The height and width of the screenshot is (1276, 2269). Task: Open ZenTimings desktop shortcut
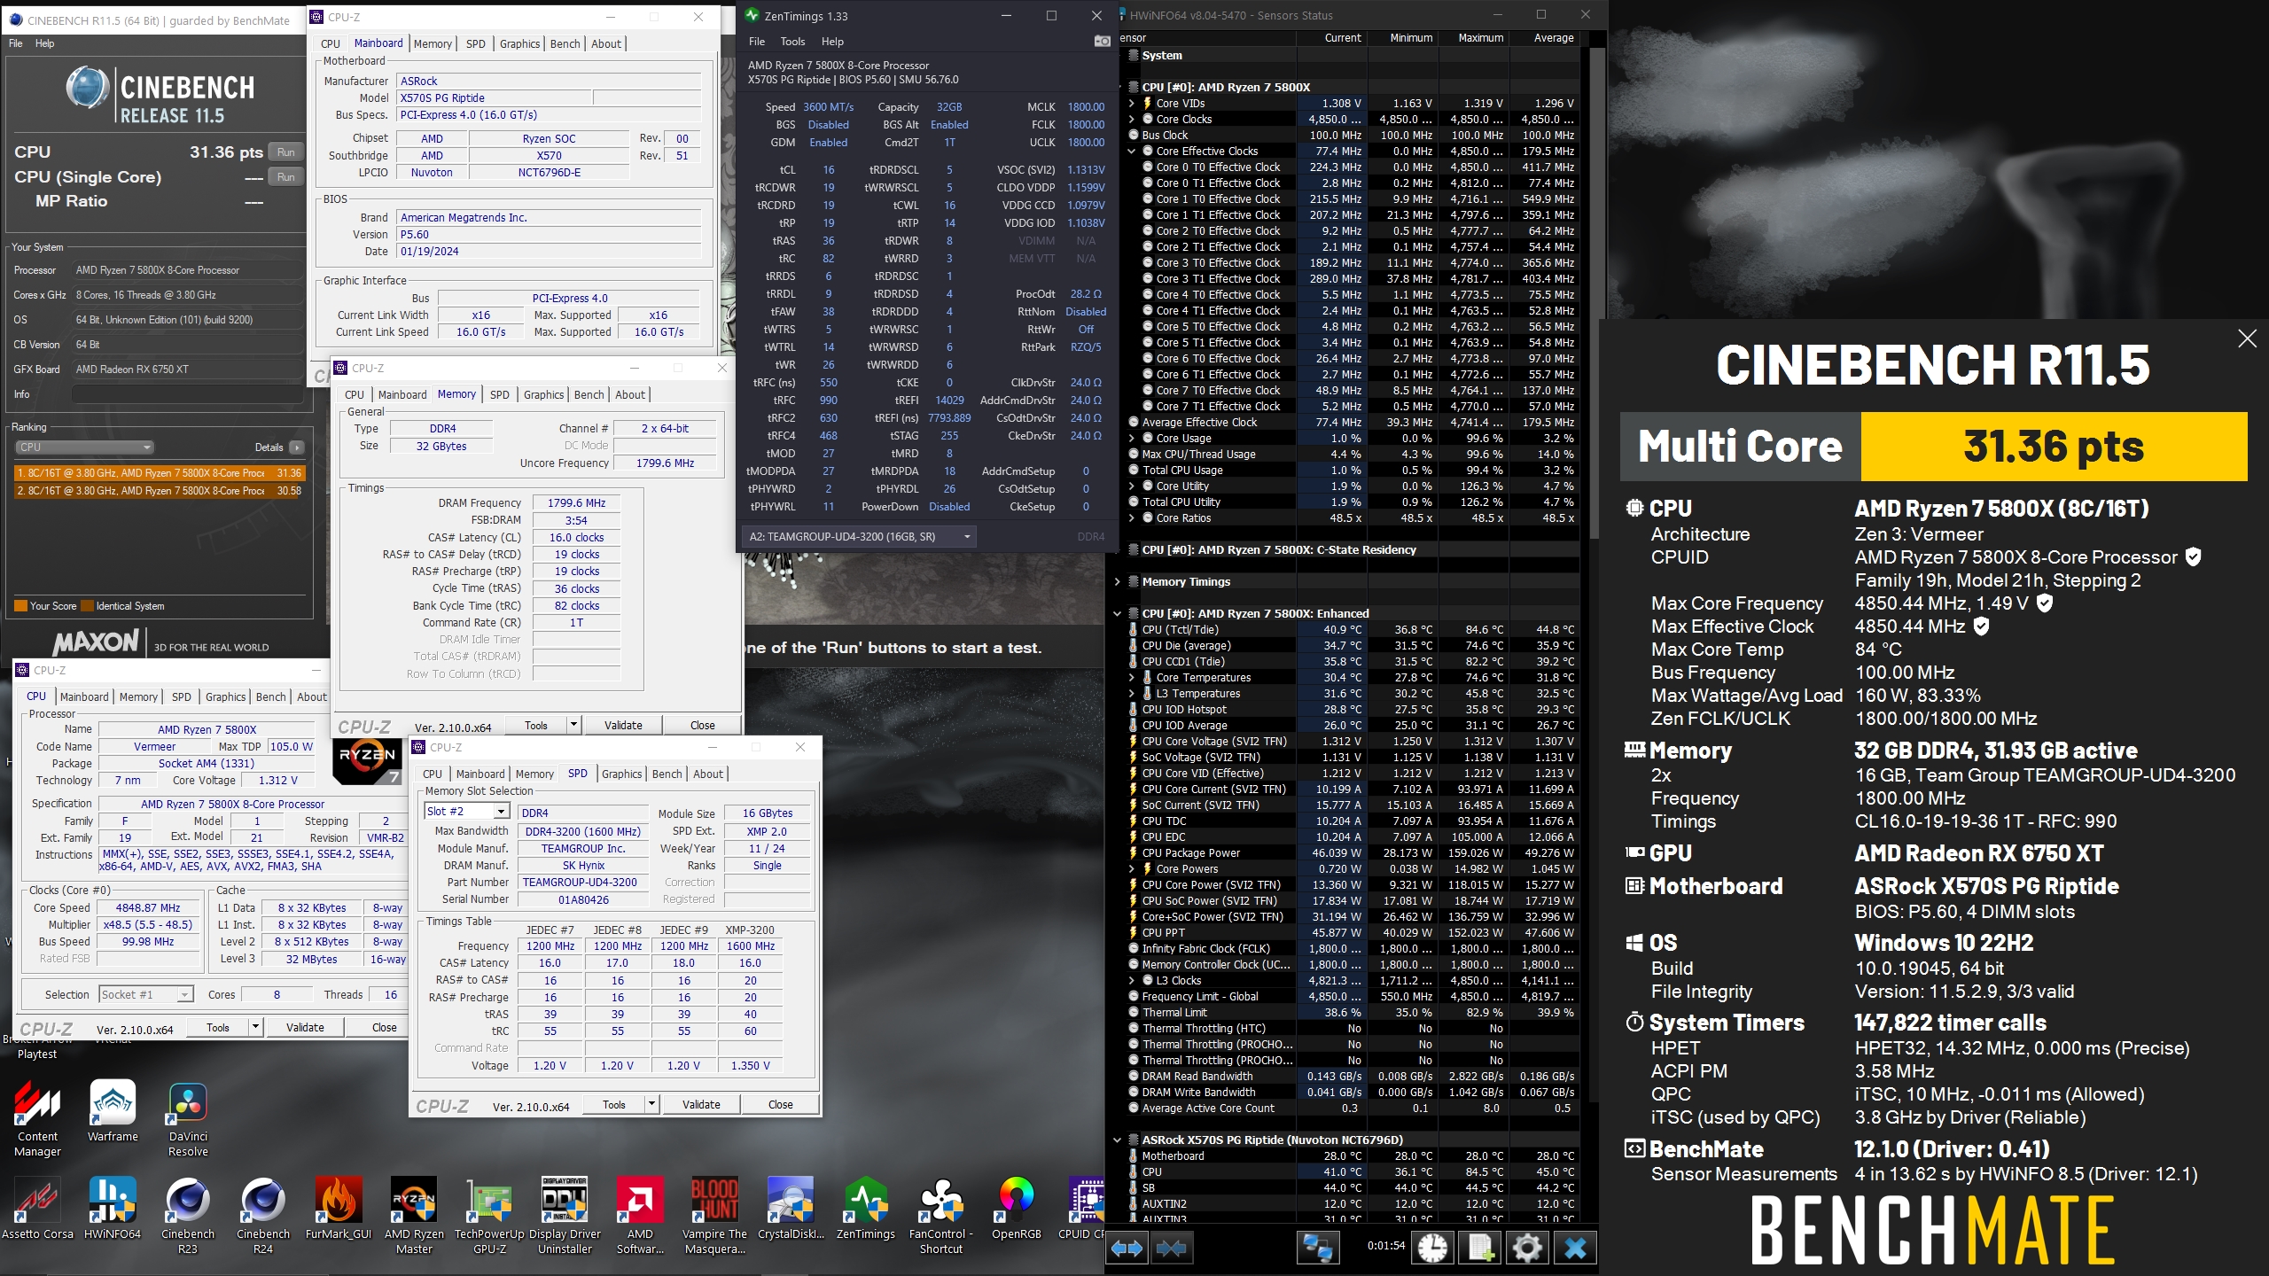tap(866, 1209)
